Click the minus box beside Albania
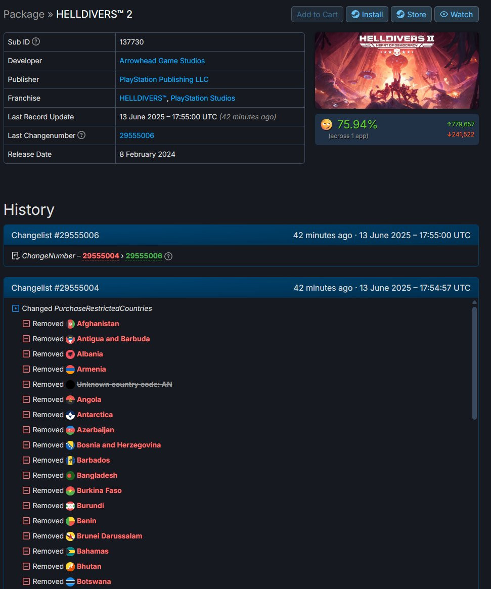 (26, 354)
